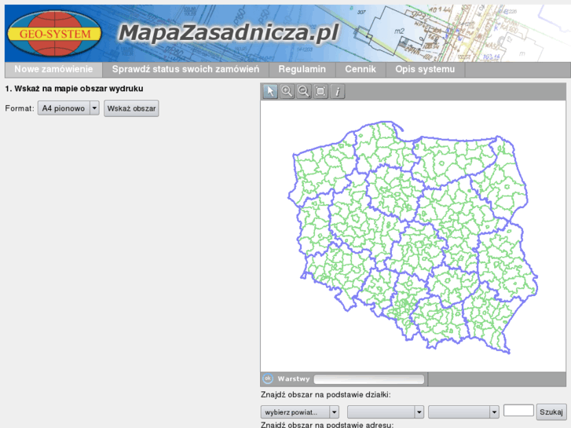The width and height of the screenshot is (571, 428).
Task: Click the Warstwy layers label
Action: coord(294,379)
